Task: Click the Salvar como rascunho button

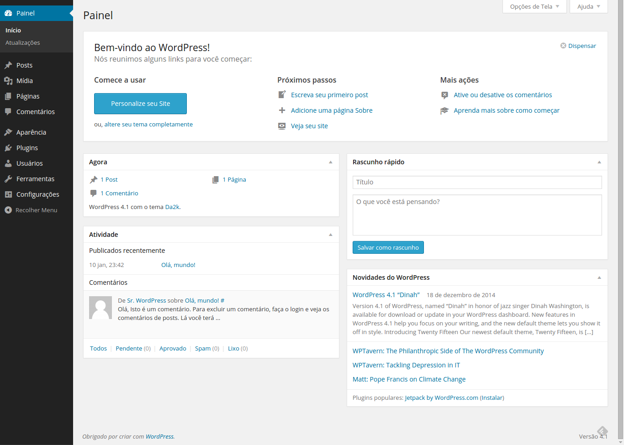Action: click(388, 247)
